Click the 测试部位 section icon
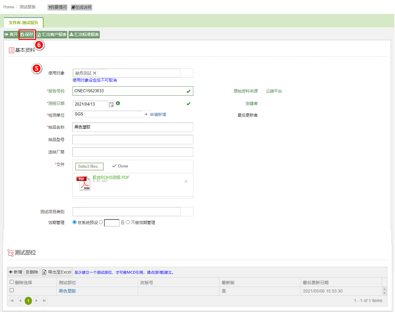Image resolution: width=395 pixels, height=312 pixels. [11, 253]
